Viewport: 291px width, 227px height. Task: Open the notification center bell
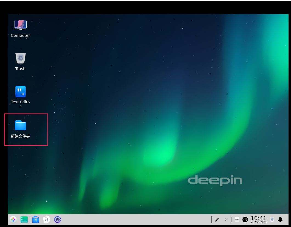coord(280,219)
